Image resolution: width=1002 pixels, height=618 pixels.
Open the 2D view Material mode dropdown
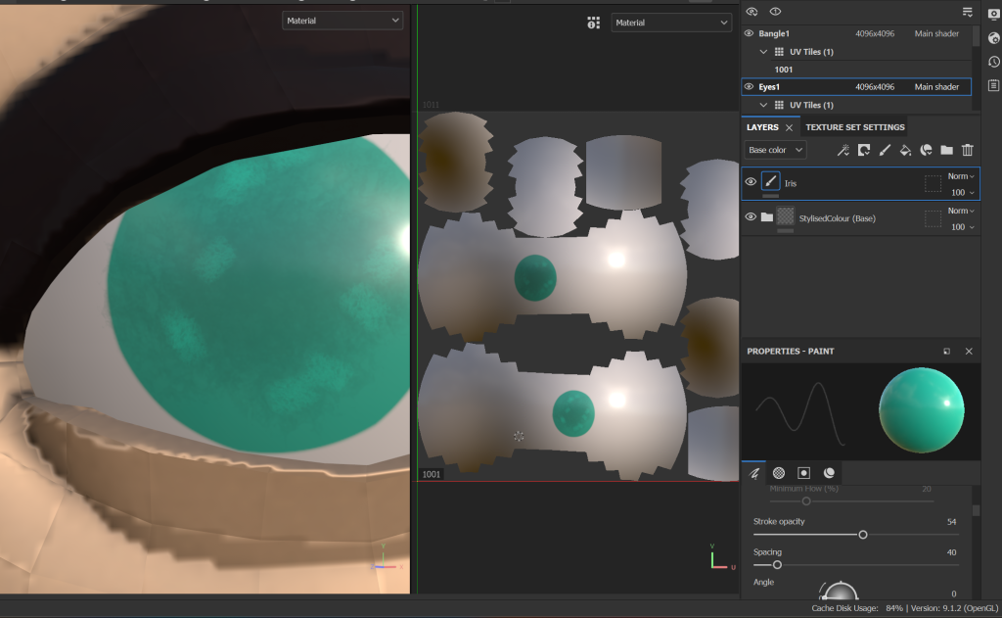[672, 22]
